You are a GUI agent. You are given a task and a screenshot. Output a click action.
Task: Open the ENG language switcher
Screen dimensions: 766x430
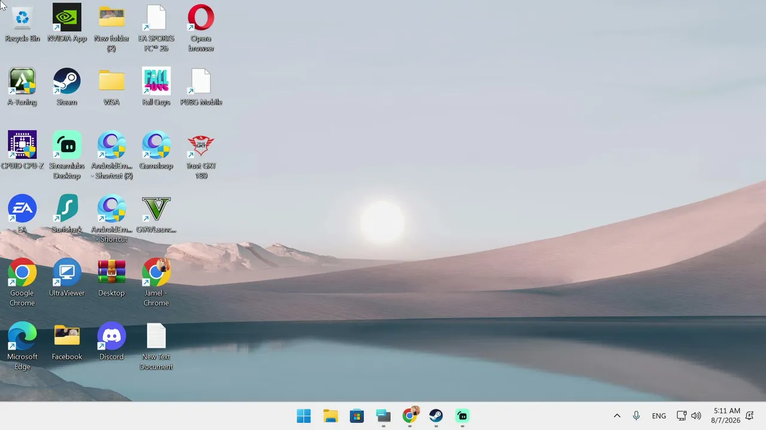tap(659, 416)
